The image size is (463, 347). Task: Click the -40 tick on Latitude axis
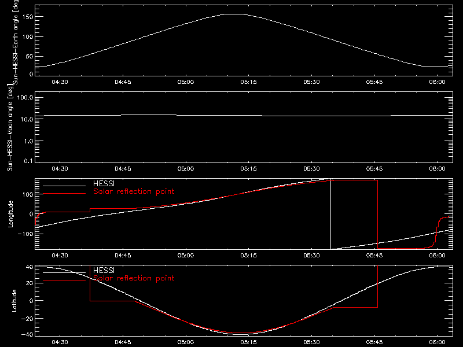[28, 335]
